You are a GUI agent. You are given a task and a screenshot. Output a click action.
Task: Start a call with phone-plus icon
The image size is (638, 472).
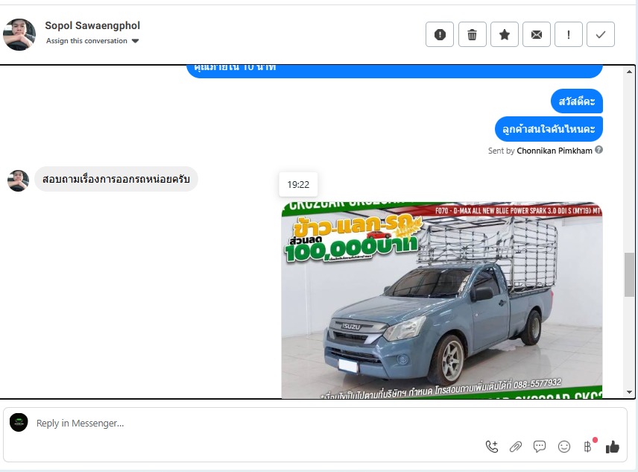(491, 447)
